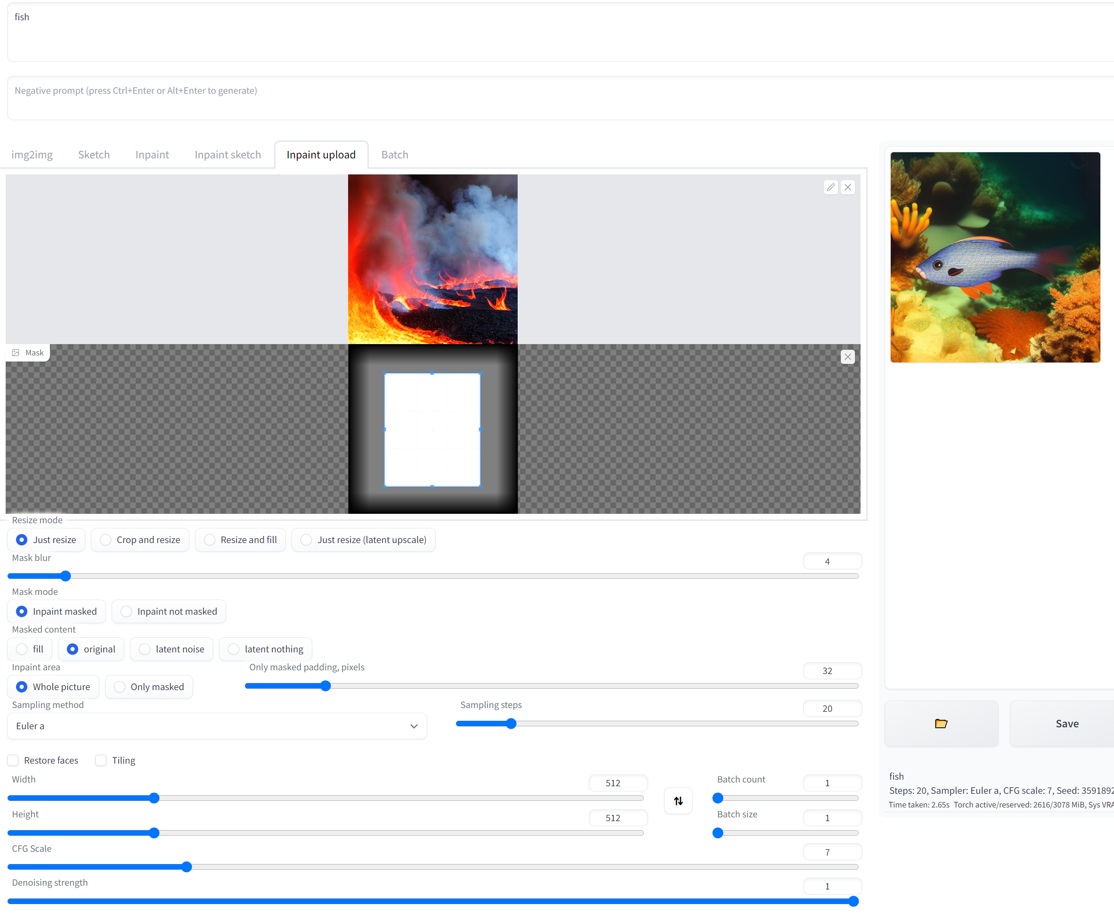The image size is (1114, 914).
Task: Open the output folder icon button
Action: pos(941,724)
